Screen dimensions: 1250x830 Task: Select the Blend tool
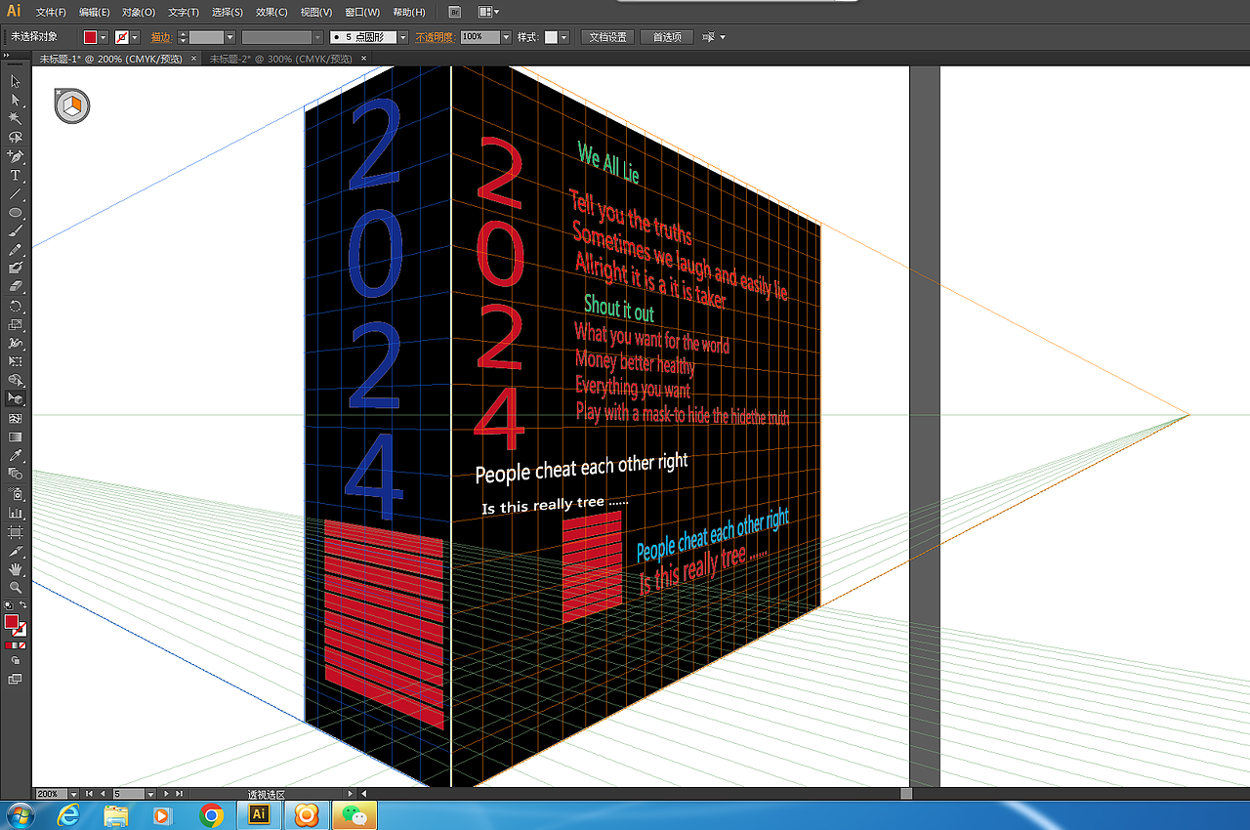(x=16, y=474)
